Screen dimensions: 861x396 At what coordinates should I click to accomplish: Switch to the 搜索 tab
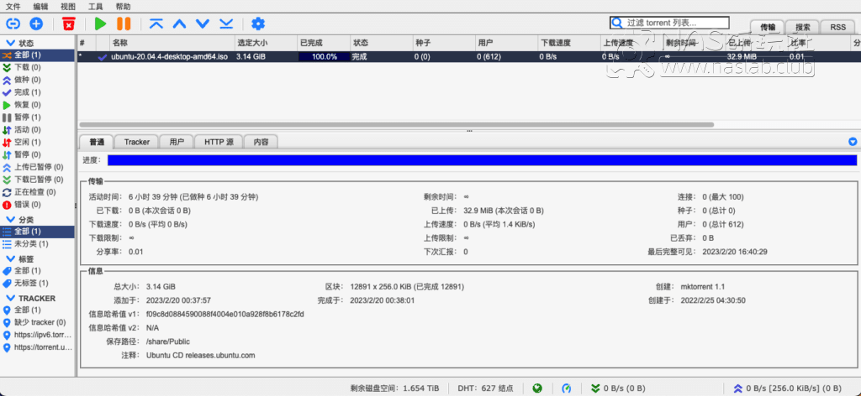pyautogui.click(x=803, y=27)
